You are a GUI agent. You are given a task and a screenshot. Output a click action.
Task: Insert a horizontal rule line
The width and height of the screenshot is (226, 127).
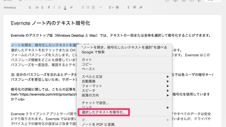101,7
